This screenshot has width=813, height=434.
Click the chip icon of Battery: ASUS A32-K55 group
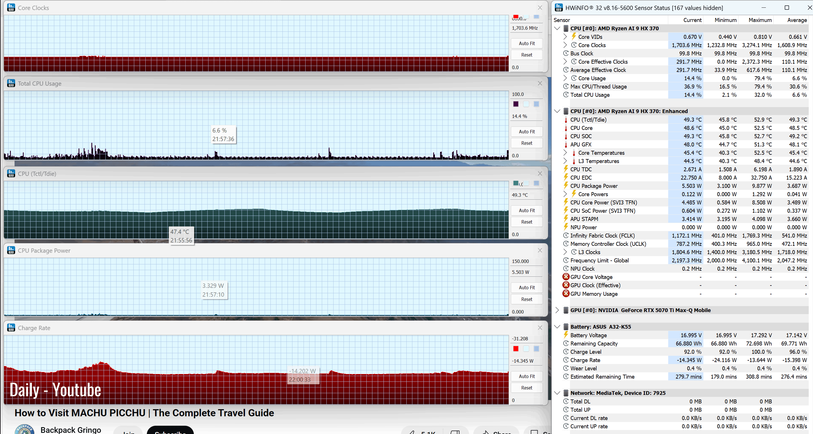coord(566,327)
